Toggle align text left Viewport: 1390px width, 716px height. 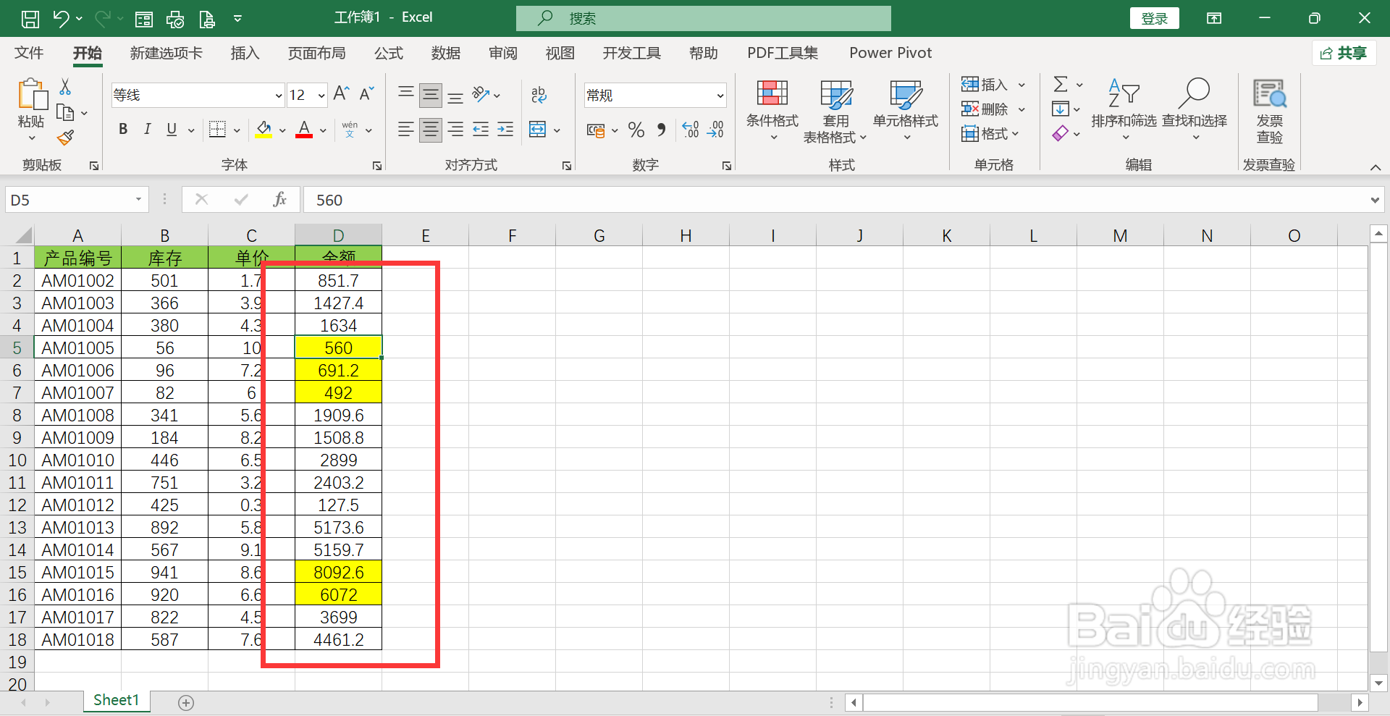[406, 130]
